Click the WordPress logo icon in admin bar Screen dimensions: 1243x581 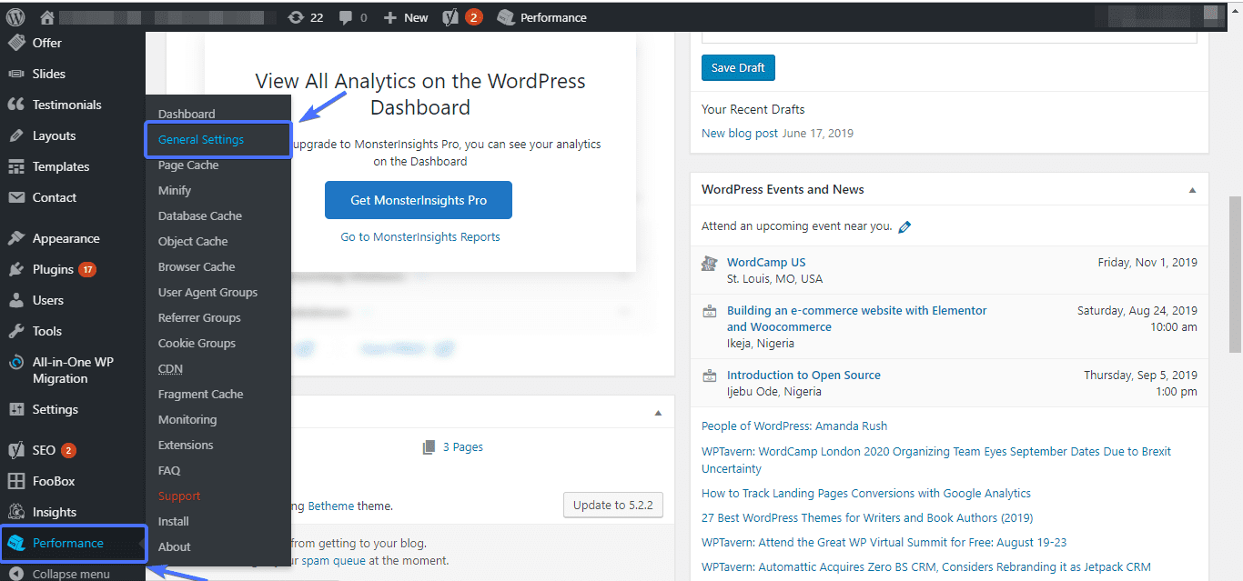click(15, 17)
